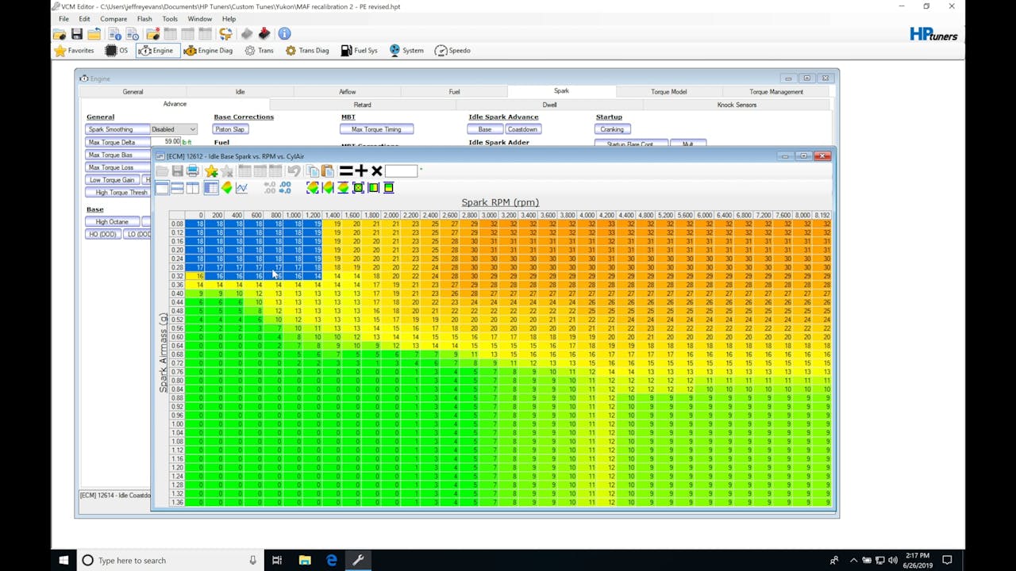Viewport: 1016px width, 571px height.
Task: Click the Save file icon in main toolbar
Action: 77,34
